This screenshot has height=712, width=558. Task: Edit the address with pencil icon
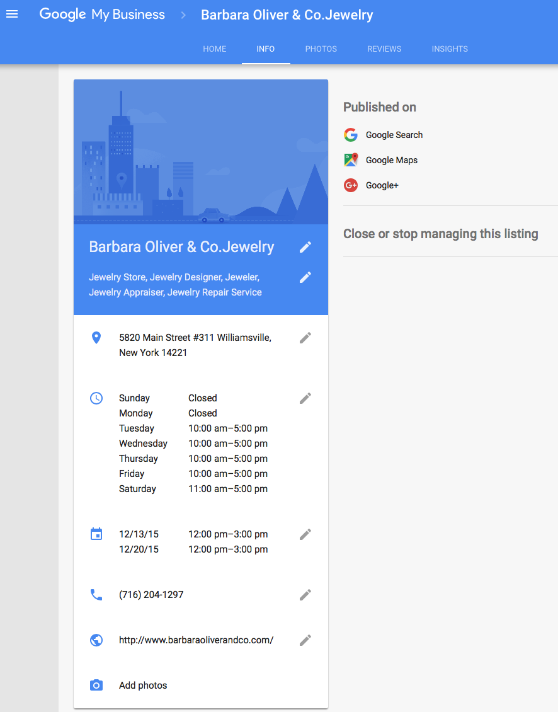click(x=305, y=338)
